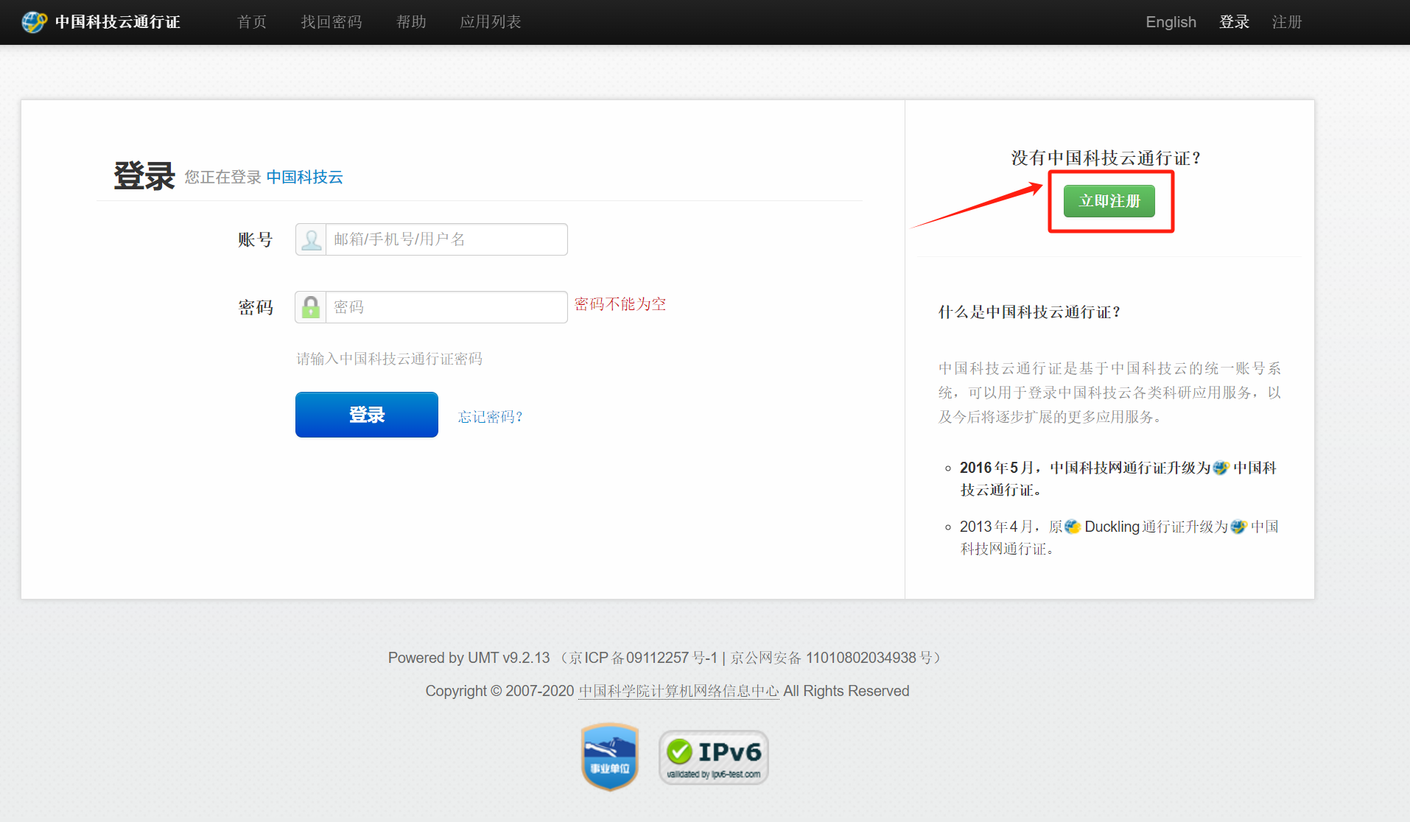Click heading 没有中国科技云通行证?

tap(1106, 158)
